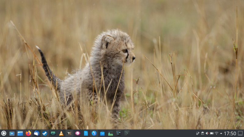Image resolution: width=244 pixels, height=137 pixels.
Task: Launch the Konsole terminal icon
Action: pyautogui.click(x=127, y=133)
